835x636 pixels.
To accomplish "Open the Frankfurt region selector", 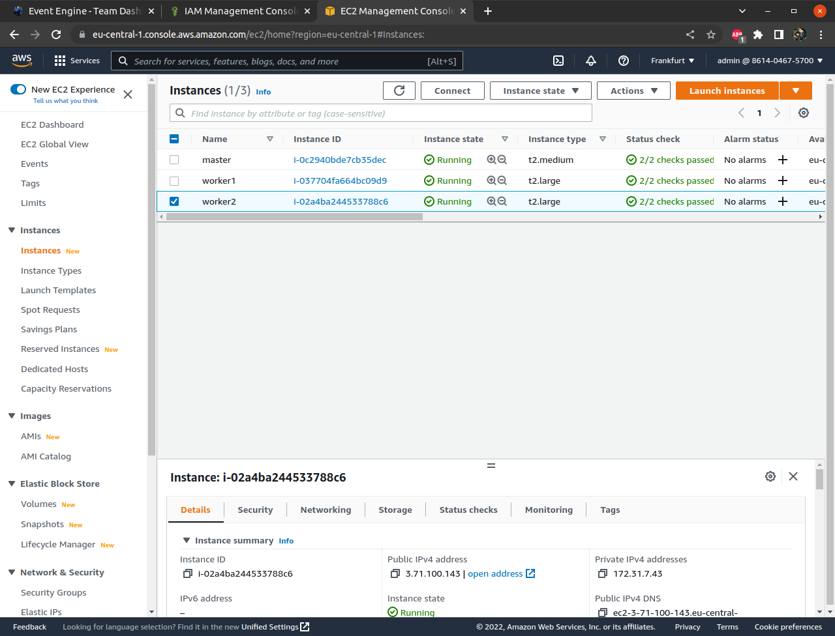I will click(x=673, y=61).
